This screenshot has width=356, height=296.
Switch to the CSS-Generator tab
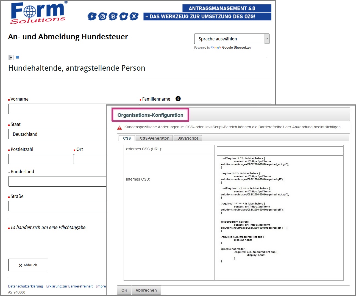(154, 138)
